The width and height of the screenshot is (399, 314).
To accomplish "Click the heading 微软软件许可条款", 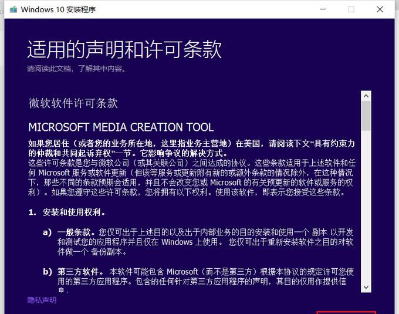I will click(73, 103).
